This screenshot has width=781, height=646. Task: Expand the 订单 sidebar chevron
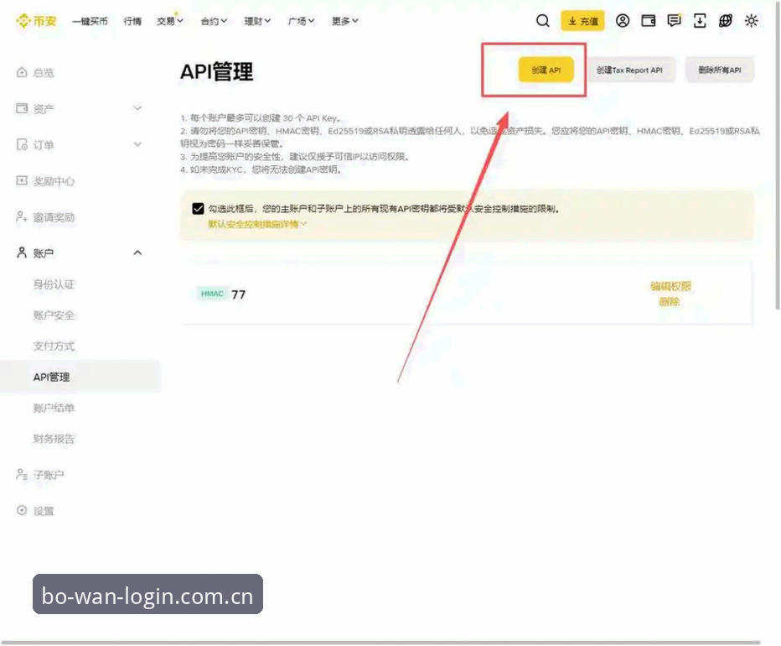coord(137,144)
